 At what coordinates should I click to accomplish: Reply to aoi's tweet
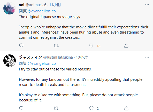click(x=21, y=45)
